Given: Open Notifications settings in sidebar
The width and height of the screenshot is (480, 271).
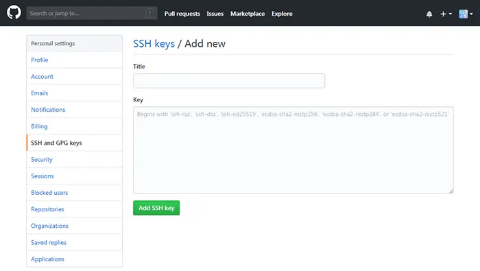Looking at the screenshot, I should pyautogui.click(x=74, y=110).
